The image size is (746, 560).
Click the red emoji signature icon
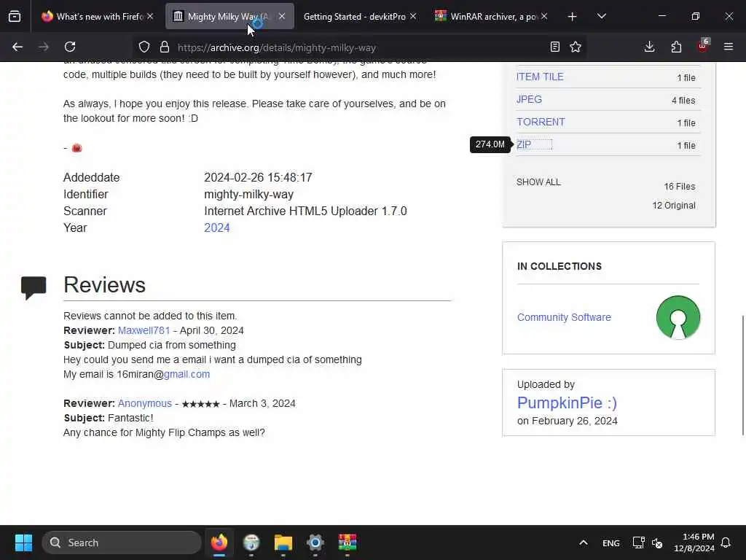[x=76, y=147]
